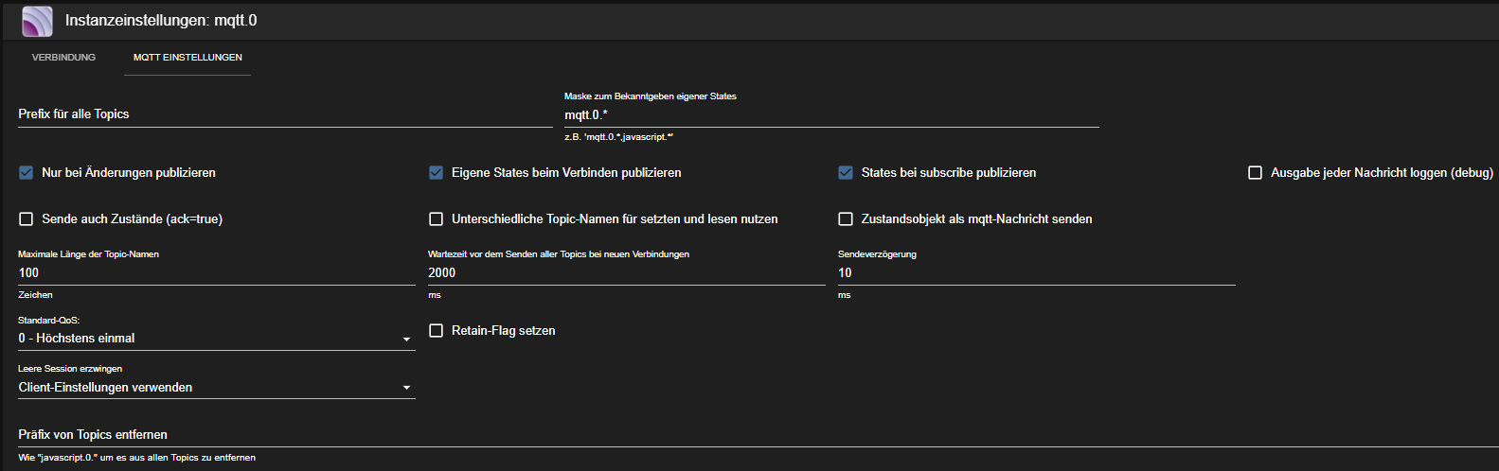The width and height of the screenshot is (1499, 471).
Task: Uncheck Eigene States beim Verbinden publizieren
Action: (437, 173)
